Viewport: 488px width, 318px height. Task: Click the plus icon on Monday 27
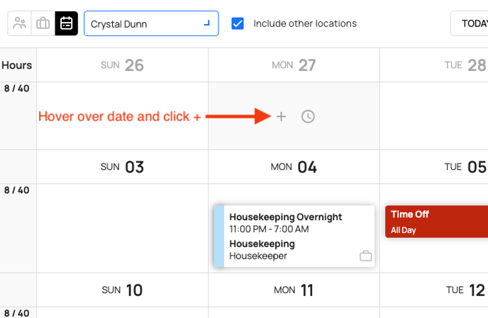(x=281, y=117)
